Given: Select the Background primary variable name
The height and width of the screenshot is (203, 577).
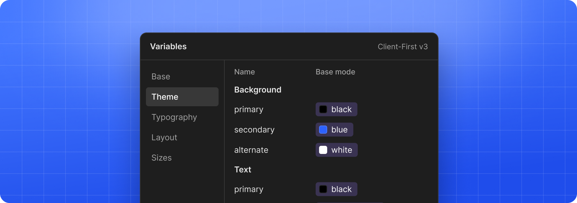Looking at the screenshot, I should [249, 110].
